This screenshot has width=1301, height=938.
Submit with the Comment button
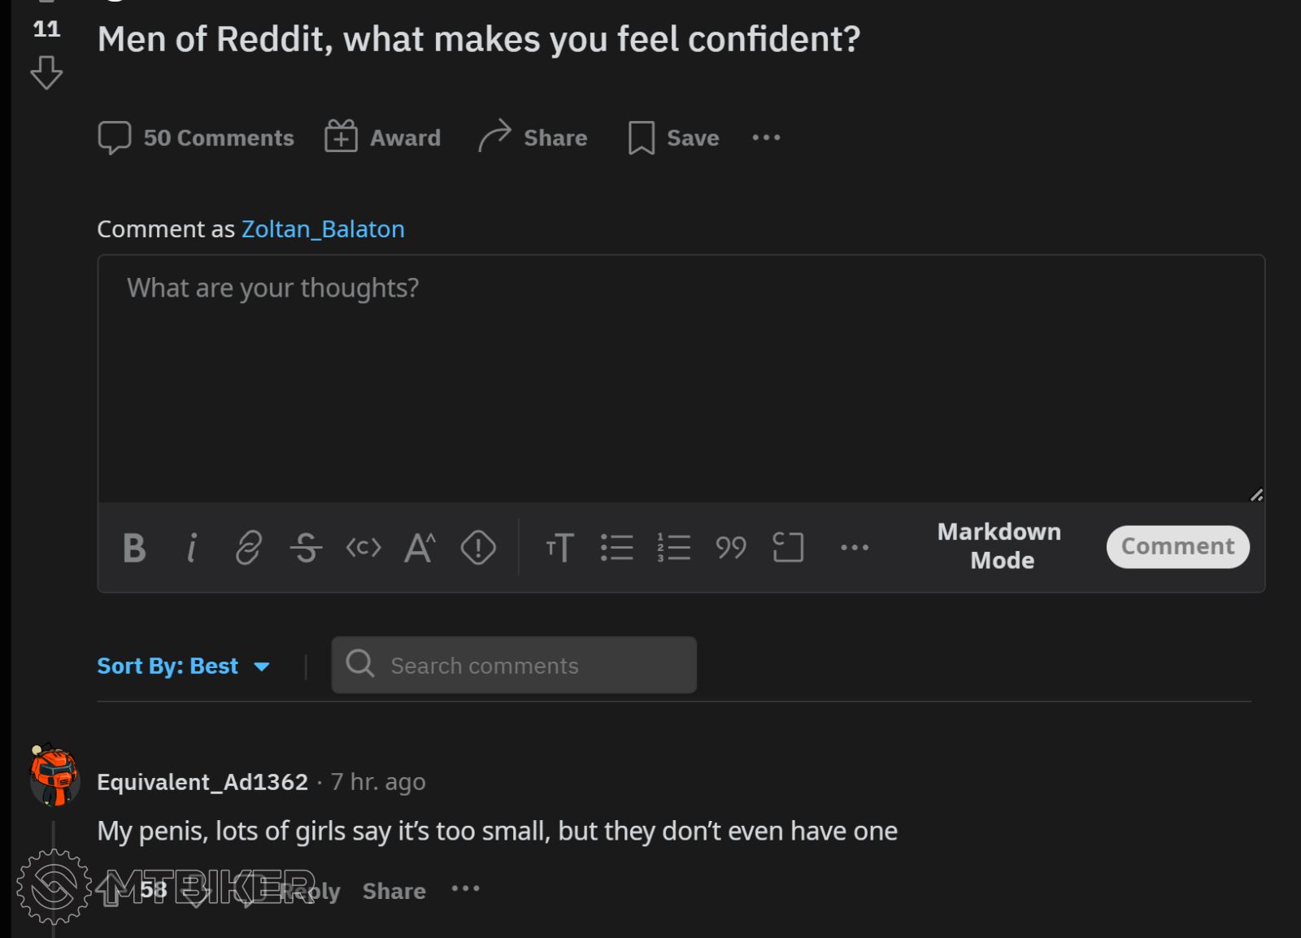point(1177,546)
